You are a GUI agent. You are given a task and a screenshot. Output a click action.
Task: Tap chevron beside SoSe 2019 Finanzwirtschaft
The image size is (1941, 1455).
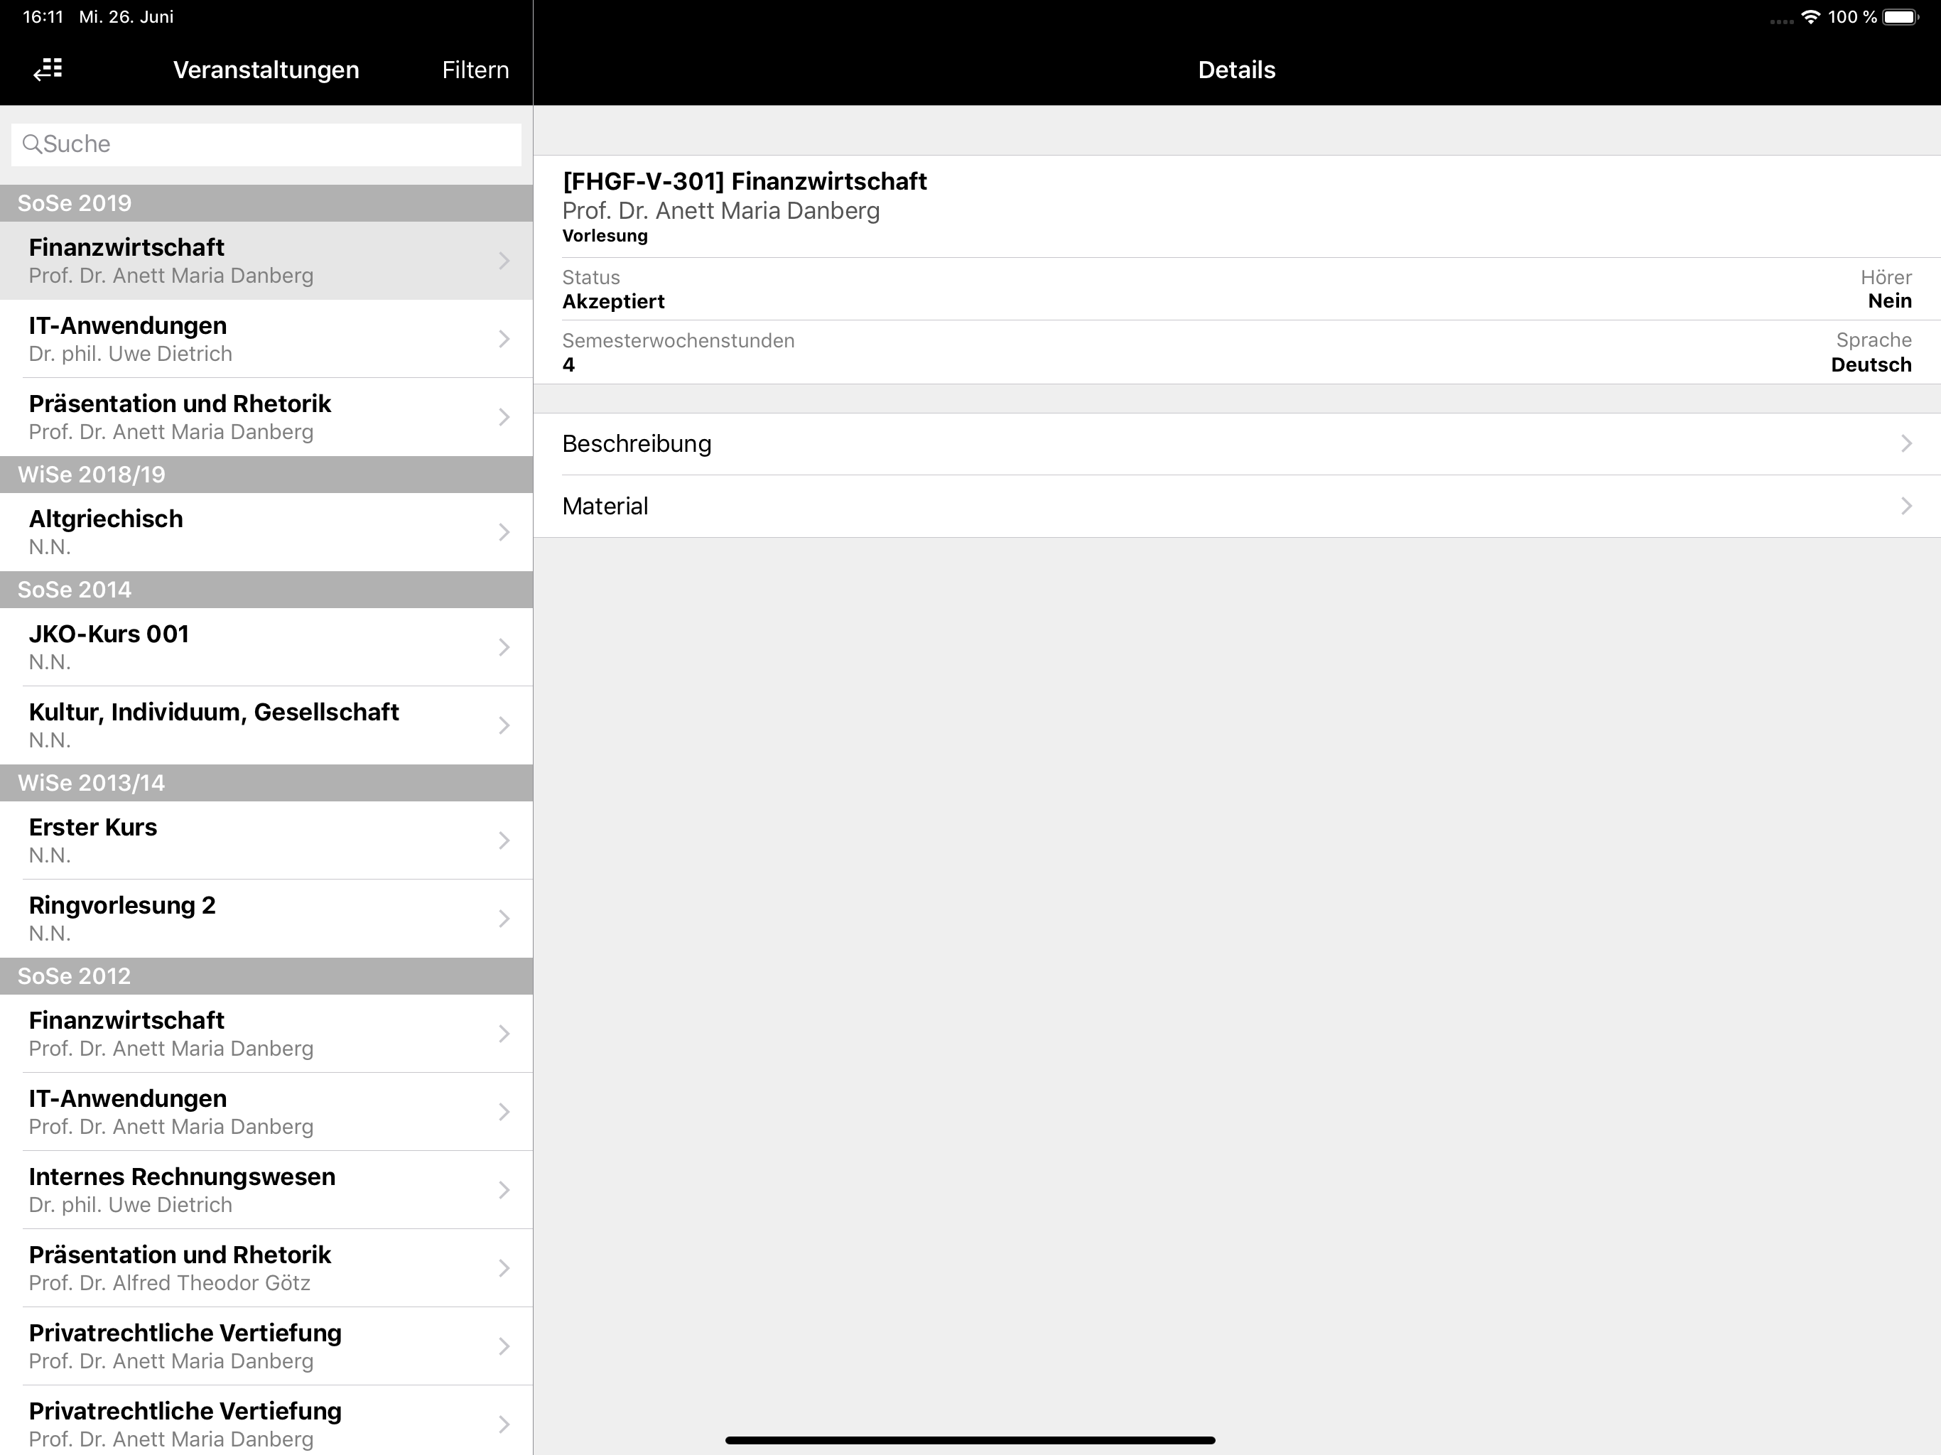pyautogui.click(x=504, y=261)
